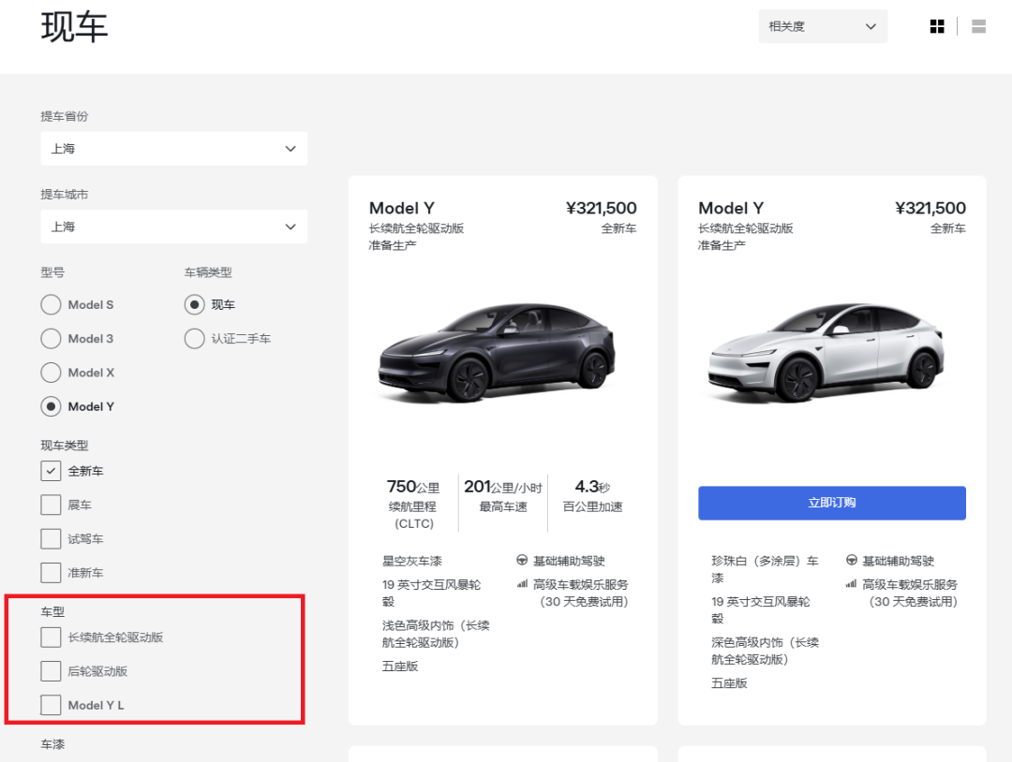The width and height of the screenshot is (1012, 762).
Task: Switch to list view layout icon
Action: (978, 26)
